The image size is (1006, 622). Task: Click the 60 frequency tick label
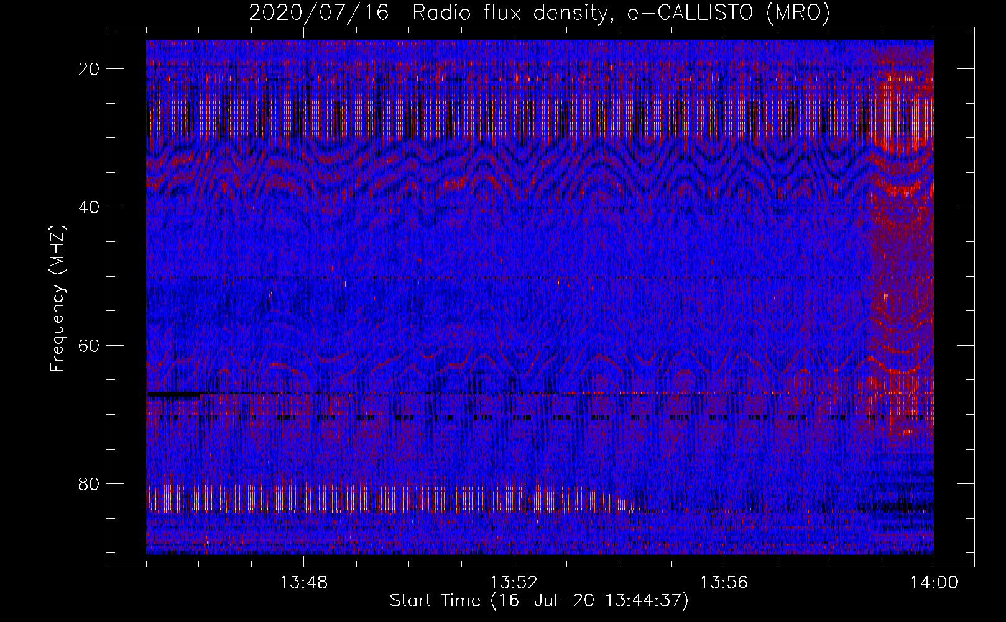point(90,345)
